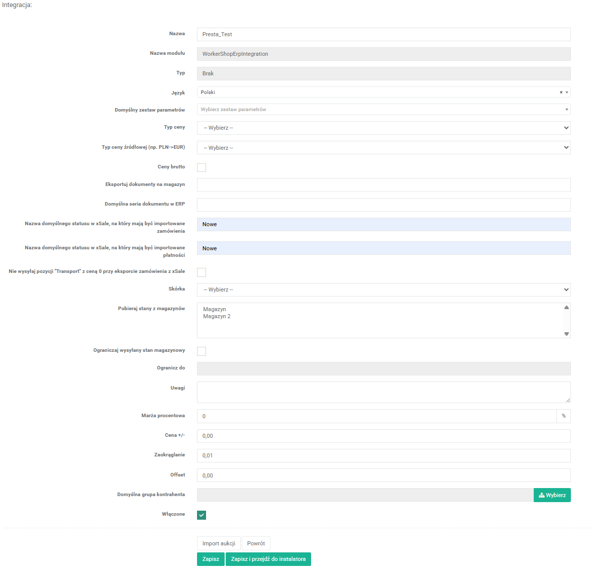Toggle the Ceny brutto checkbox
This screenshot has height=575, width=591.
click(x=202, y=167)
